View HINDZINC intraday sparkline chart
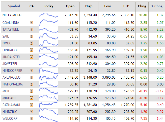 click(x=48, y=112)
